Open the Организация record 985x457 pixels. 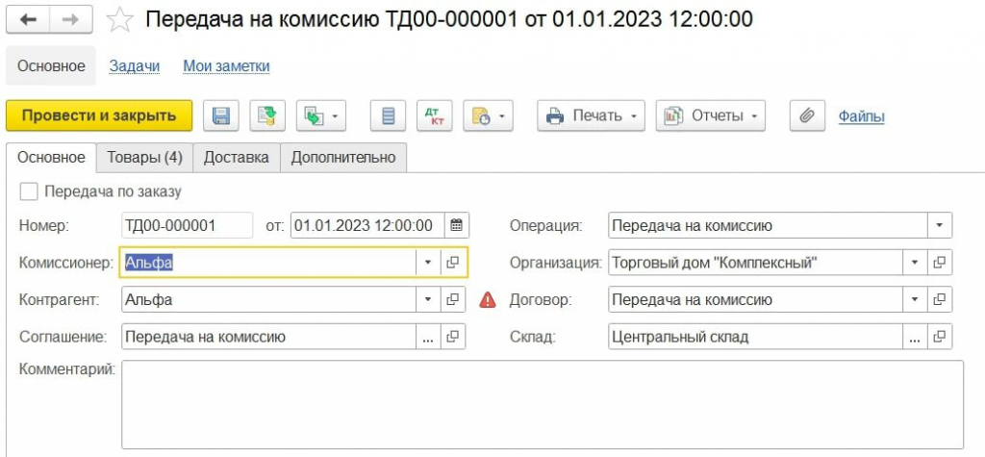click(940, 263)
